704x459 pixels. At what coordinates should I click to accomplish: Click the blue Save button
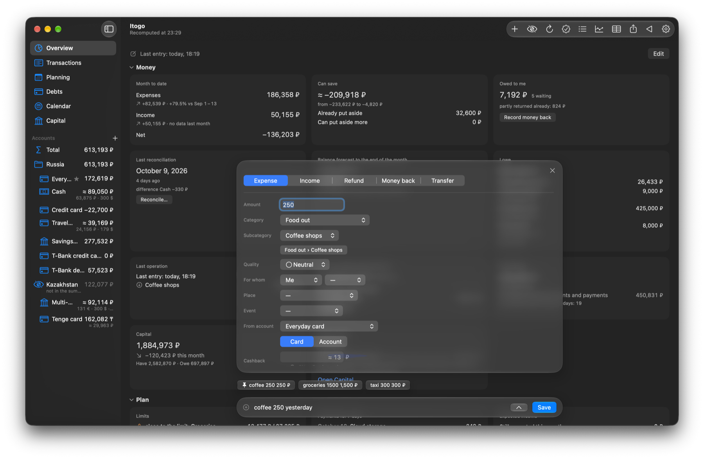[544, 407]
